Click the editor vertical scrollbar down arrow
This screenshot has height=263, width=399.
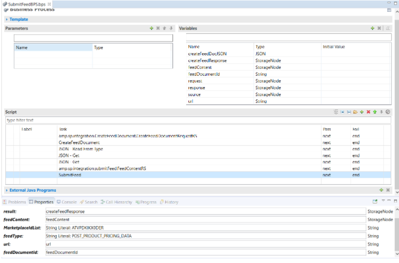coord(397,192)
